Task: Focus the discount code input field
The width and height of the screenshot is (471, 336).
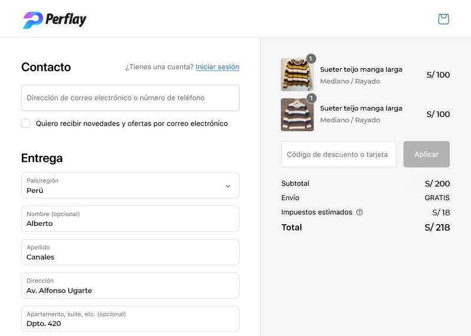Action: click(339, 154)
